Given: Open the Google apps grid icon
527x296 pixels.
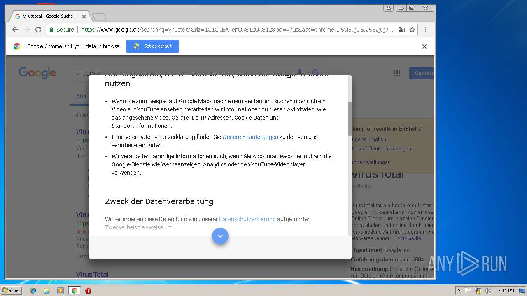Looking at the screenshot, I should (397, 73).
